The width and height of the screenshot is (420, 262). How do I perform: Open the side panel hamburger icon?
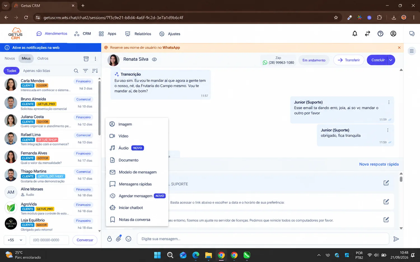point(412,51)
